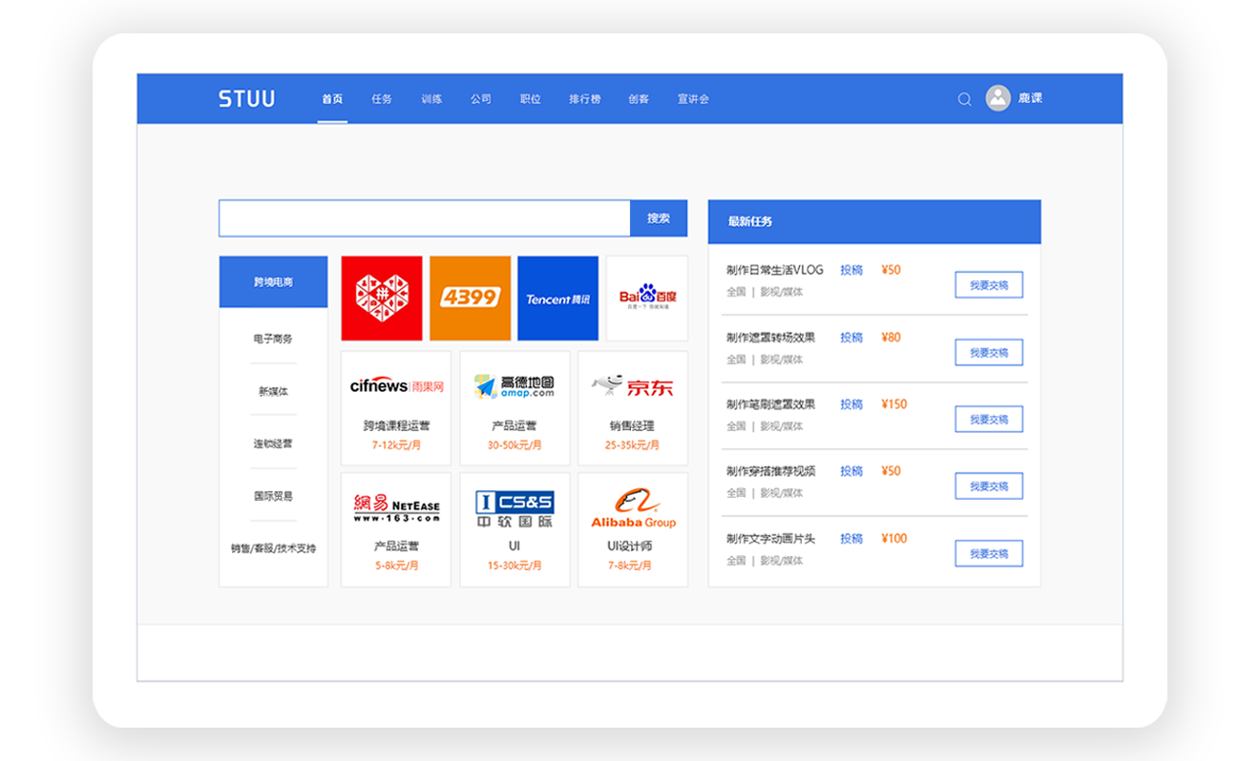The height and width of the screenshot is (761, 1260).
Task: Open the JD 京东 job card
Action: (632, 408)
